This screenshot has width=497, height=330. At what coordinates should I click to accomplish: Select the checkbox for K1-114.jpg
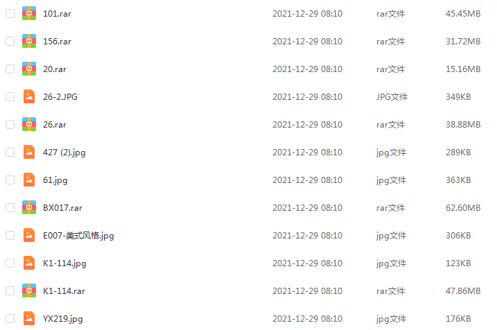[10, 263]
